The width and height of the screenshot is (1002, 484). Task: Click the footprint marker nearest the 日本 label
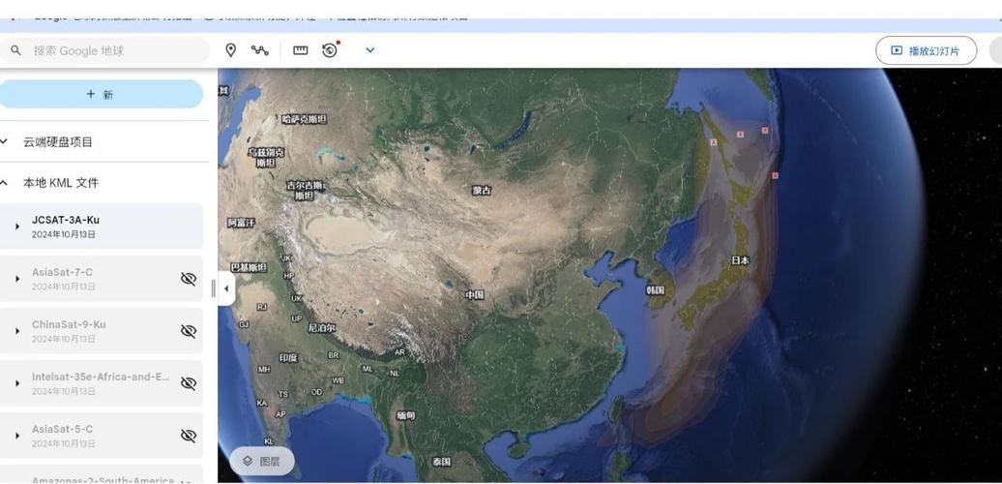click(775, 175)
